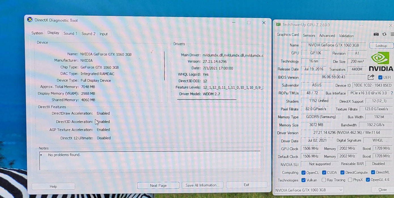Viewport: 394px width, 198px height.
Task: Select the Graphics Card tab in GPU-Z
Action: (x=288, y=35)
